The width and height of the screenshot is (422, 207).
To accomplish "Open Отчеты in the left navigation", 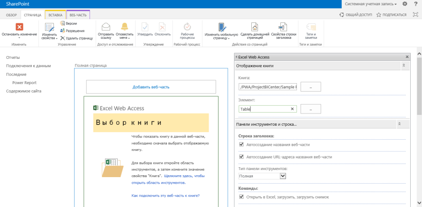I will [13, 57].
